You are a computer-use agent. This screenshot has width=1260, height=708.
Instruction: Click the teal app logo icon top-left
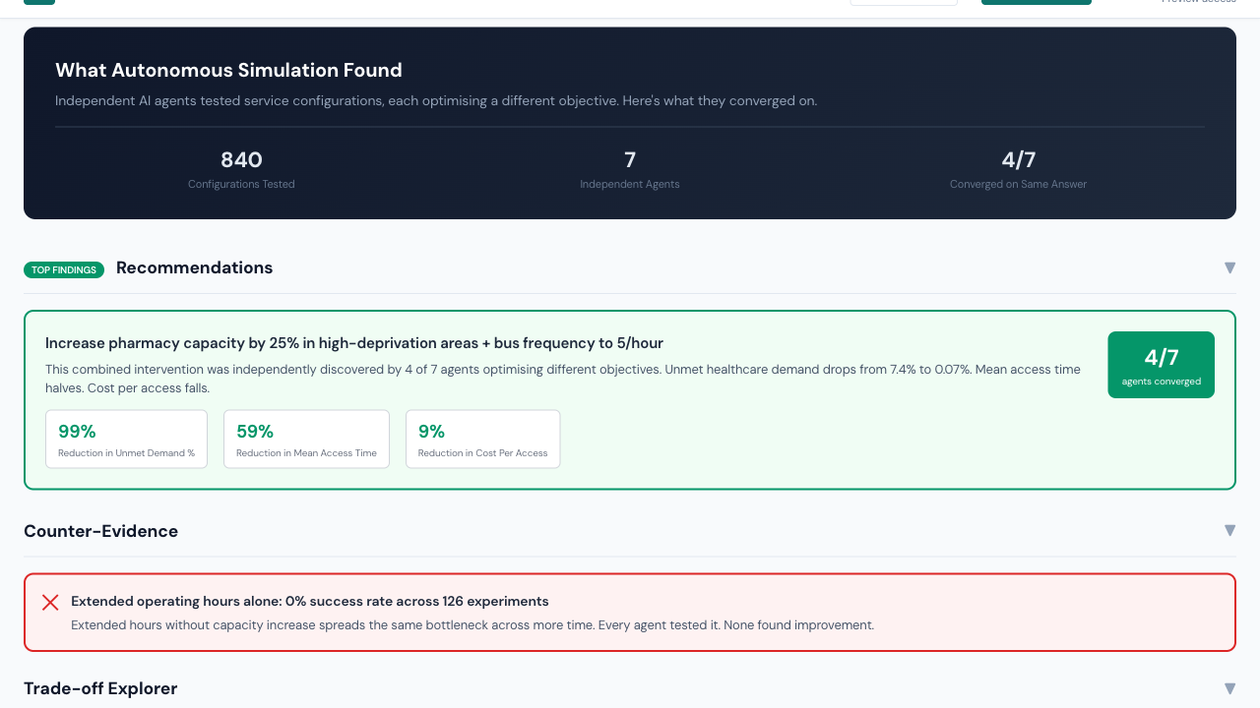pyautogui.click(x=37, y=3)
